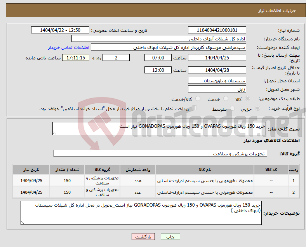Click unit عدد in row 2
This screenshot has width=306, height=247.
tap(138, 192)
